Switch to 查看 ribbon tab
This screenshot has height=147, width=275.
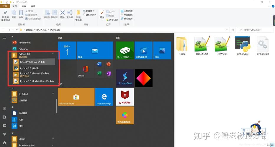tap(33, 6)
